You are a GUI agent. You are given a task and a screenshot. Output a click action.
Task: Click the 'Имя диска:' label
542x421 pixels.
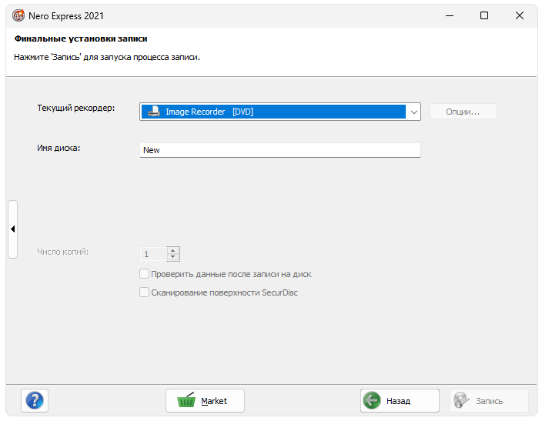(x=59, y=149)
